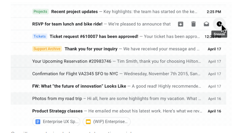Select the Support Archive label
Viewport: 237px width, 133px height.
[47, 49]
